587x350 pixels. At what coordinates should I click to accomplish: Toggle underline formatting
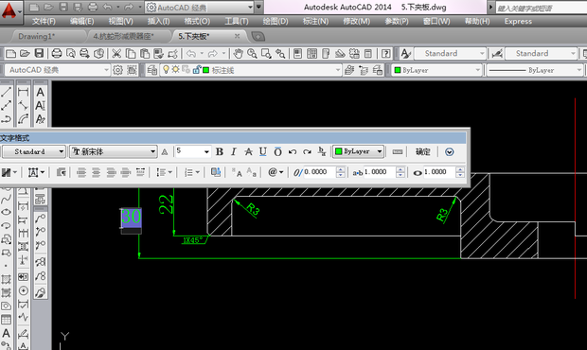(263, 151)
